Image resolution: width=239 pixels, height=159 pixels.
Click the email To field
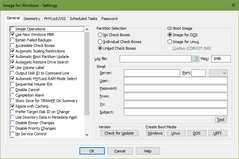176,104
